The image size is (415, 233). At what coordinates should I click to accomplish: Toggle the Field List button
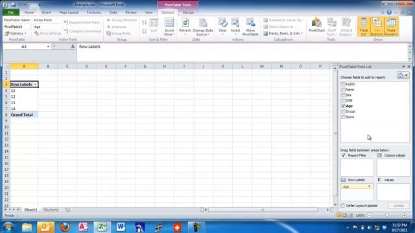(x=364, y=27)
